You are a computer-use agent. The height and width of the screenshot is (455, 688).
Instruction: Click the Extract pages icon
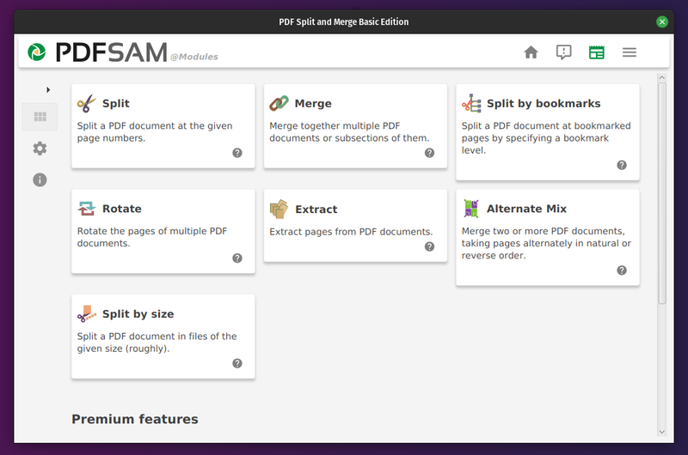(279, 209)
